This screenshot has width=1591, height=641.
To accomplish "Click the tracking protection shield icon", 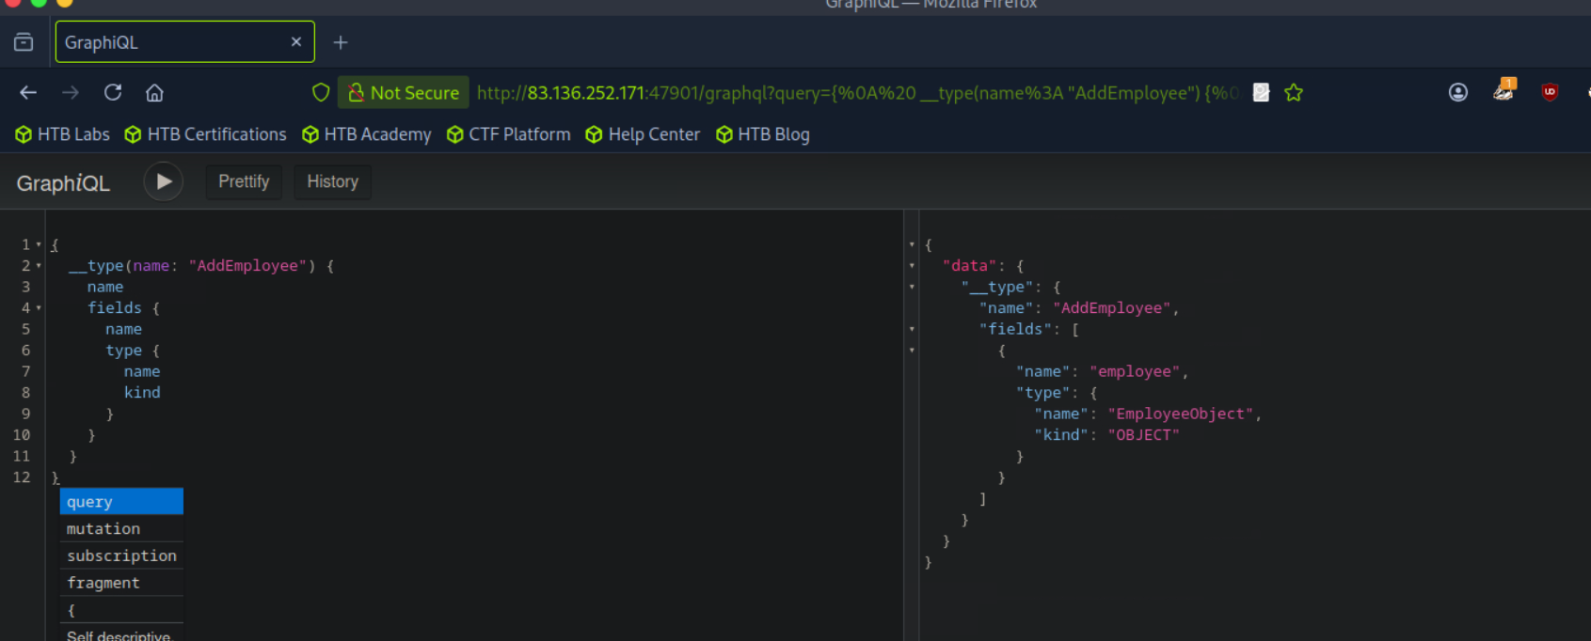I will click(x=321, y=92).
